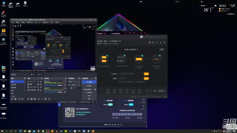Move selected source up in Sources panel

pyautogui.click(x=39, y=99)
